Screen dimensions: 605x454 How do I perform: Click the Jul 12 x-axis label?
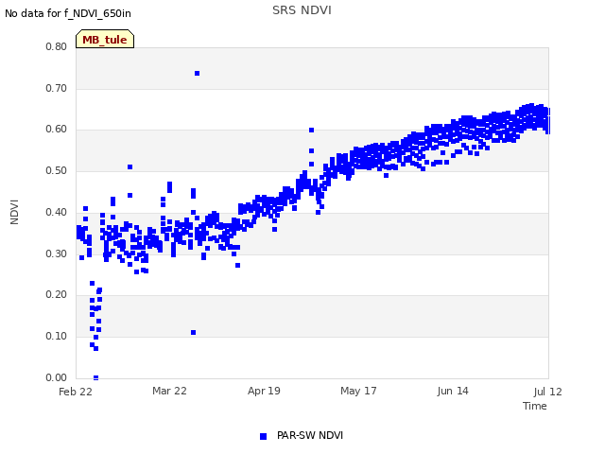pyautogui.click(x=548, y=392)
